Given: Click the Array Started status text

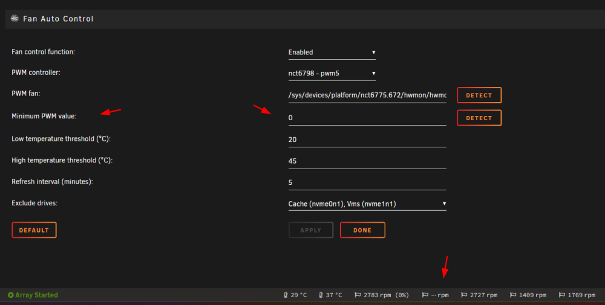Looking at the screenshot, I should (37, 295).
